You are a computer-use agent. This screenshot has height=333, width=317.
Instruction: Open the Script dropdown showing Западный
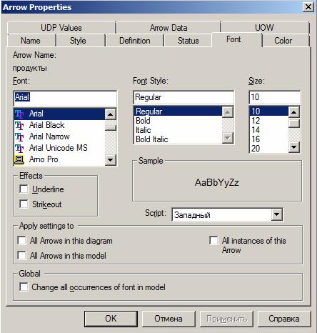click(x=276, y=214)
